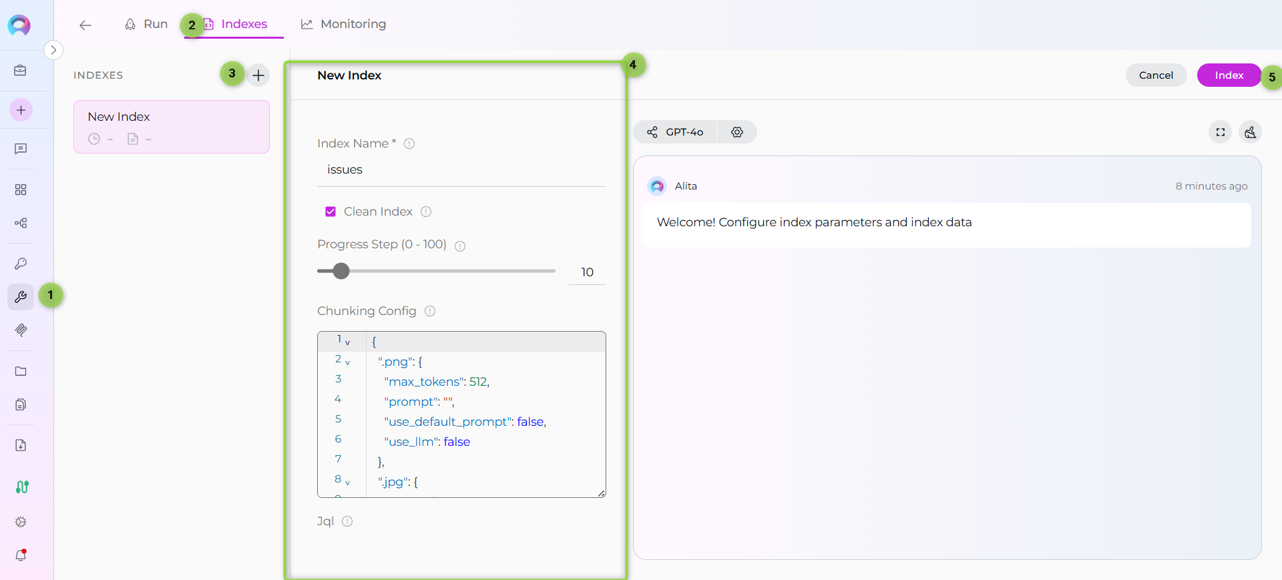The height and width of the screenshot is (580, 1282).
Task: Click the Chunking Config info icon
Action: click(430, 311)
